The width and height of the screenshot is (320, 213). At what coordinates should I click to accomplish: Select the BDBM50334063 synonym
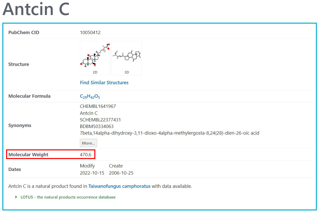[x=97, y=126]
